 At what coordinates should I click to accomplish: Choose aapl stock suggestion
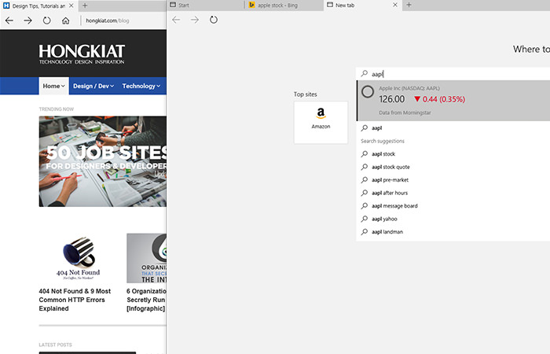453,154
